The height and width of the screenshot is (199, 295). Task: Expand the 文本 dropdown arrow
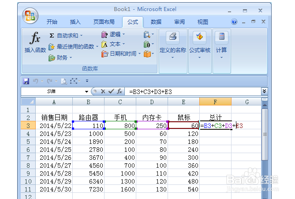pos(123,44)
